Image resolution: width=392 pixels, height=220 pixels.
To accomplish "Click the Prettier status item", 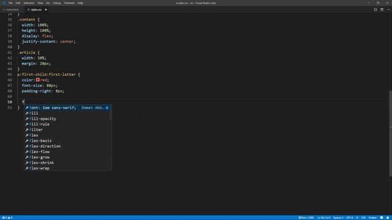I will (372, 218).
